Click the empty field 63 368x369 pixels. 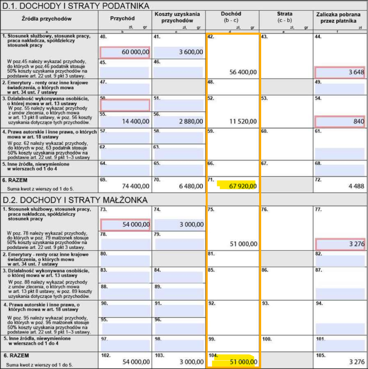tap(179, 154)
